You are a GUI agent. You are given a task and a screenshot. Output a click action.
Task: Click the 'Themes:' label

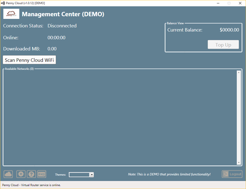(60, 175)
